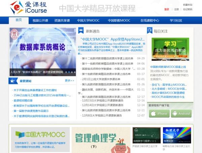Open 更多>> in 重要通知

tap(70, 81)
